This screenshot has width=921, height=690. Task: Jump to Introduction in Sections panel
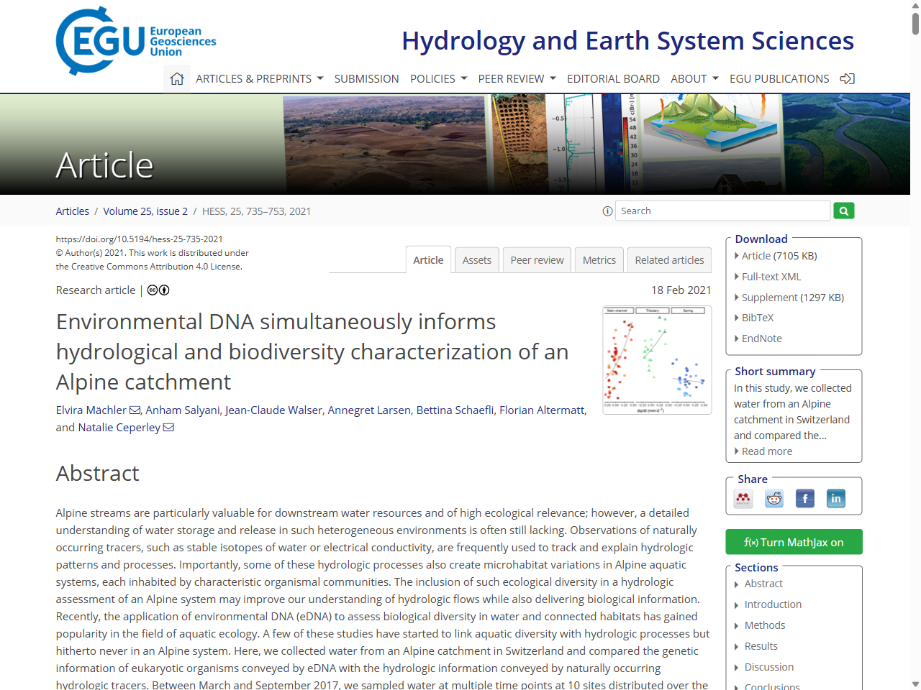tap(773, 604)
